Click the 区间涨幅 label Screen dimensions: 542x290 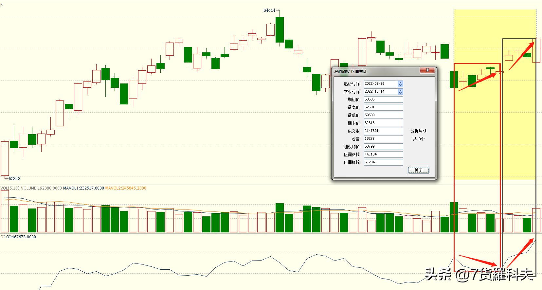[352, 154]
